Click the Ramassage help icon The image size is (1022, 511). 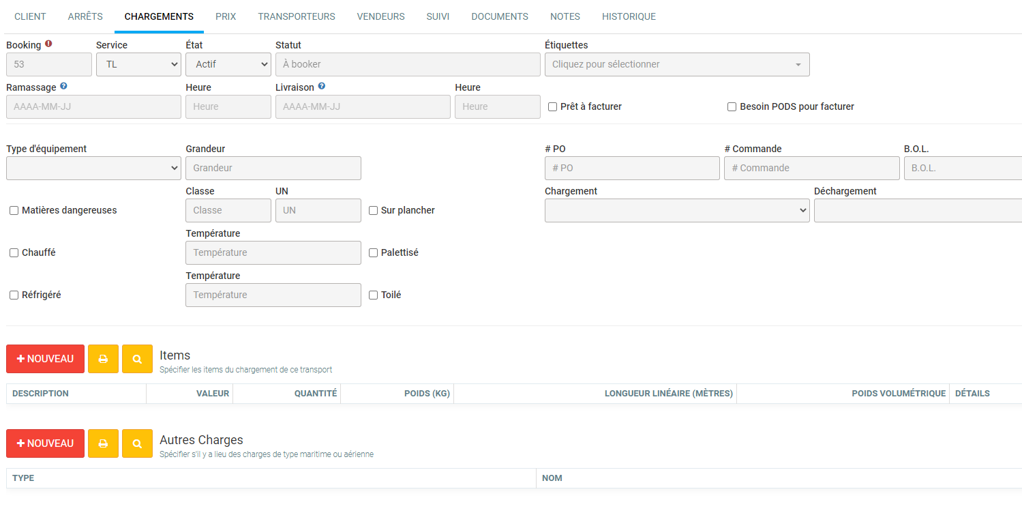tap(63, 87)
